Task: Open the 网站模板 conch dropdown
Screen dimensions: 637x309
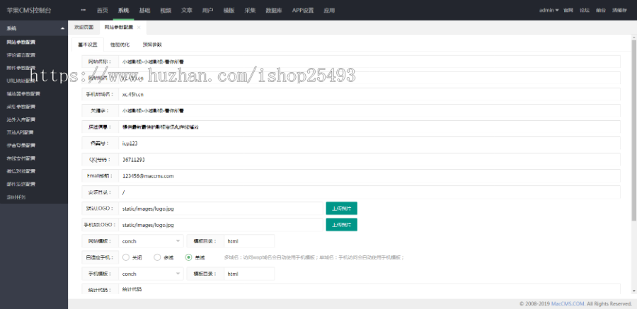Action: (x=150, y=241)
